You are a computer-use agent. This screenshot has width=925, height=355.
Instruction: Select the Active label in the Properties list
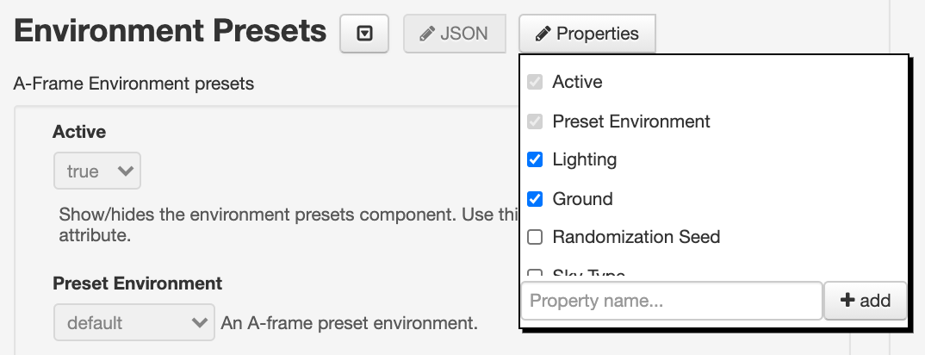pyautogui.click(x=577, y=82)
